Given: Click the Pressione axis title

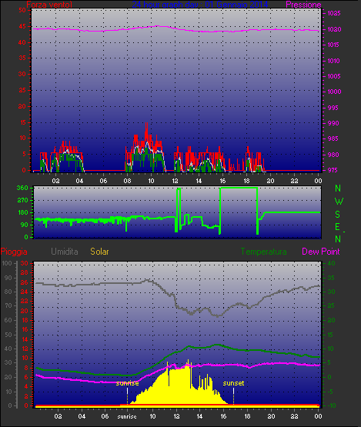Looking at the screenshot, I should pyautogui.click(x=303, y=5).
